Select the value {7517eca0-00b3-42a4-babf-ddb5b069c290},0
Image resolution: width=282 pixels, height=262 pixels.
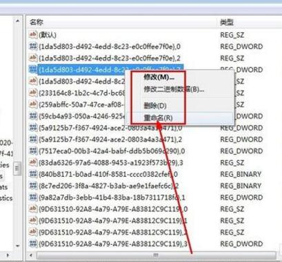tap(112, 151)
